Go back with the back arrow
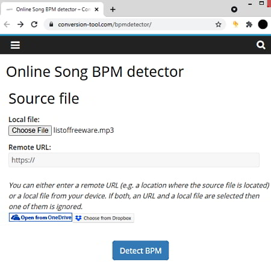Image resolution: width=271 pixels, height=262 pixels. (x=7, y=25)
